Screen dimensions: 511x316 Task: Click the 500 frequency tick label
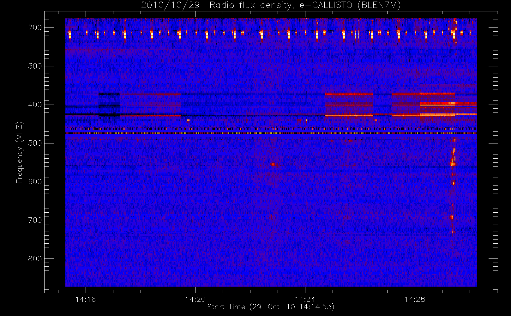(x=35, y=143)
